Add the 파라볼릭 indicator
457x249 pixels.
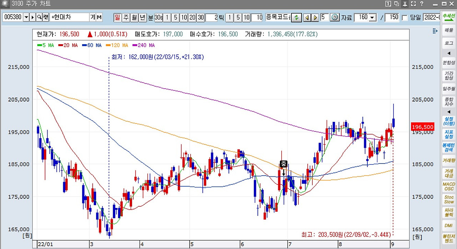(x=448, y=213)
